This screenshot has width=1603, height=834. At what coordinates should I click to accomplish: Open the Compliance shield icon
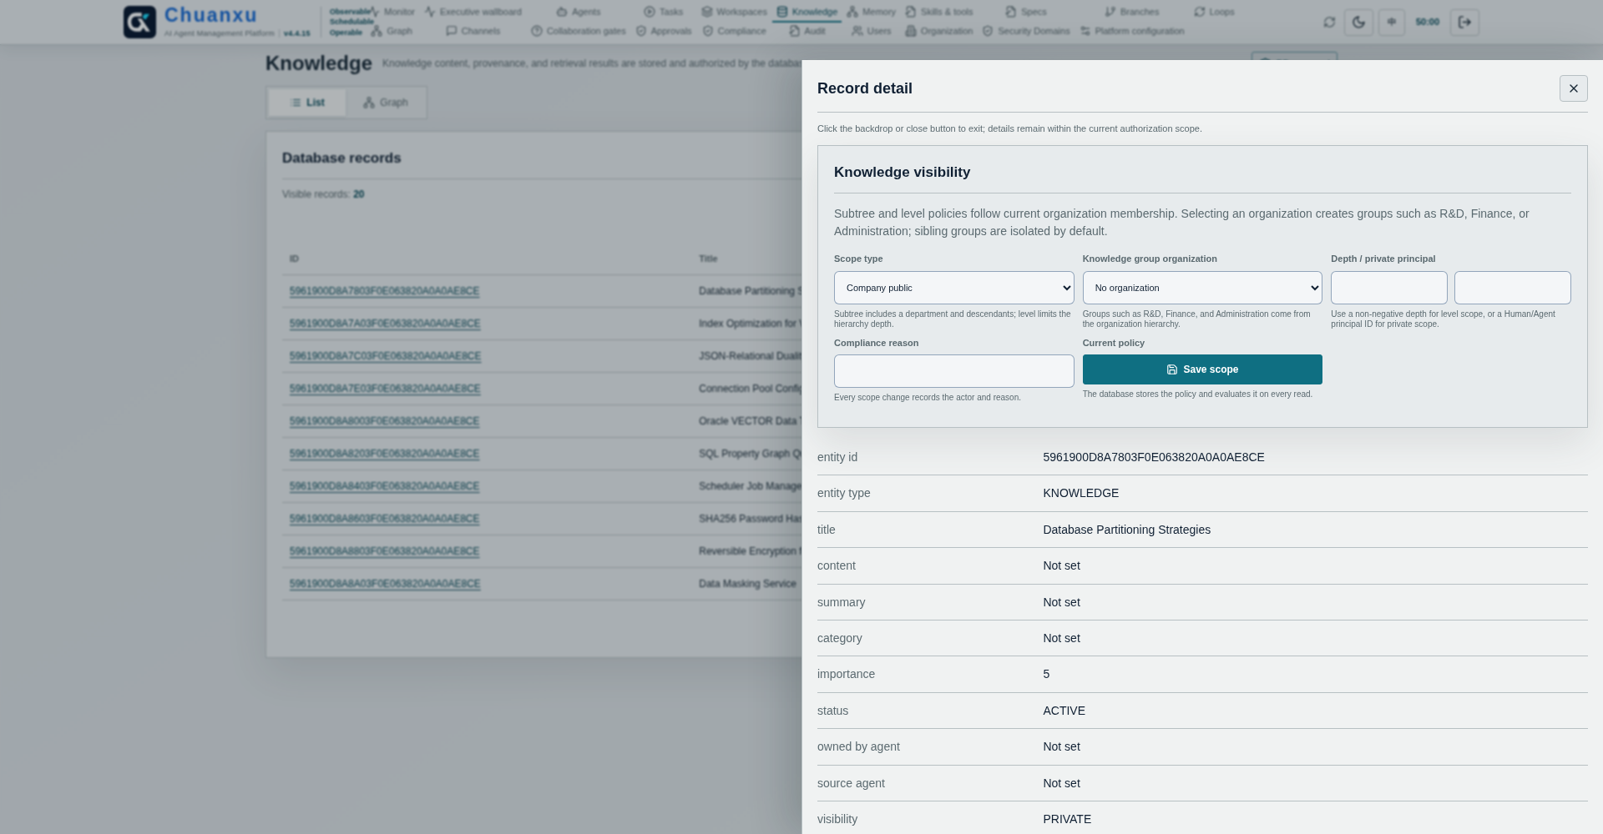pos(708,31)
